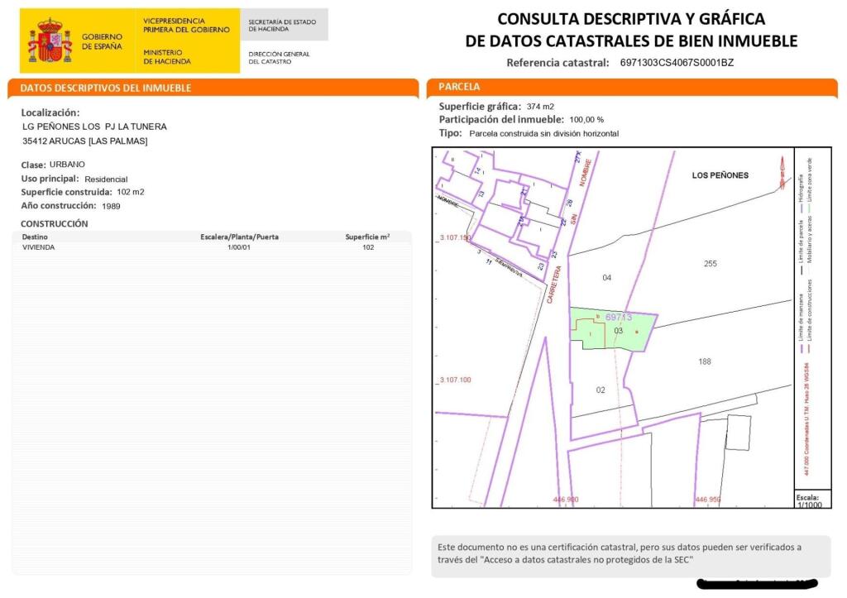Viewport: 847px width, 598px height.
Task: Click the 'CONSULTA DESCRIPTIVA Y GRÁFICA' title
Action: 631,19
